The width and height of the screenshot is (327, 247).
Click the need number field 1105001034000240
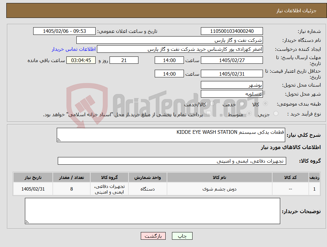click(x=232, y=31)
